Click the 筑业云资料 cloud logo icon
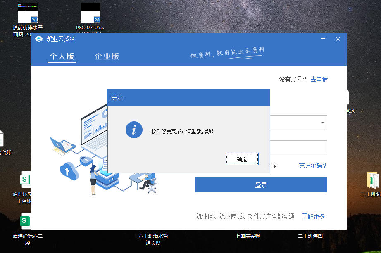The width and height of the screenshot is (381, 253). click(39, 39)
